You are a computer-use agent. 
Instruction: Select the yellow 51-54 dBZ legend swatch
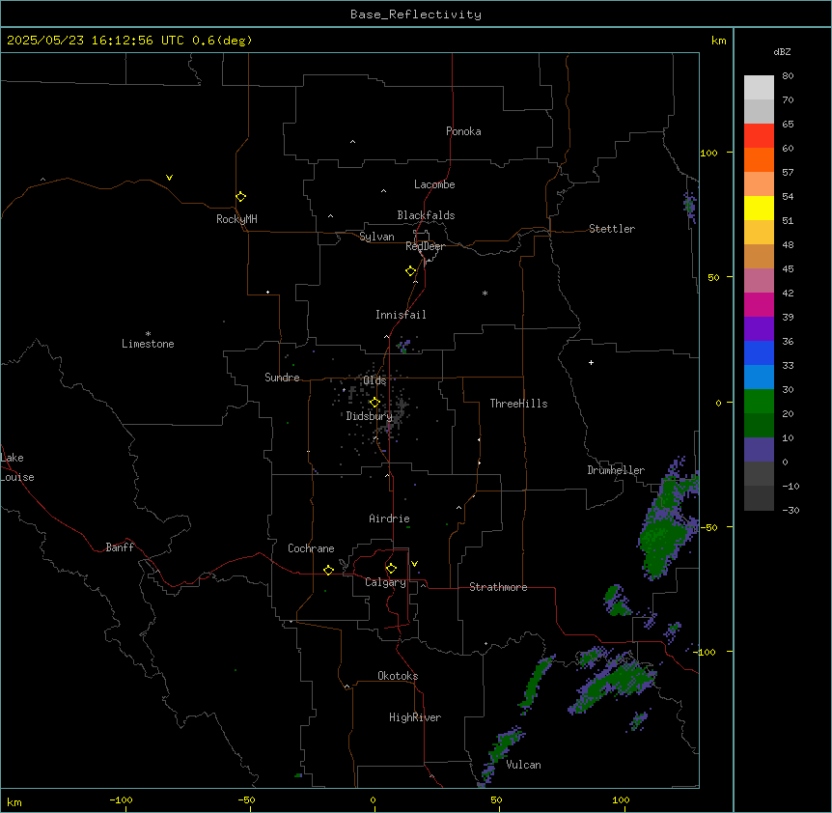tap(759, 208)
